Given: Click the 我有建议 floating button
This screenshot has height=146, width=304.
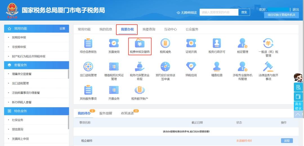Looking at the screenshot, I should 298,106.
